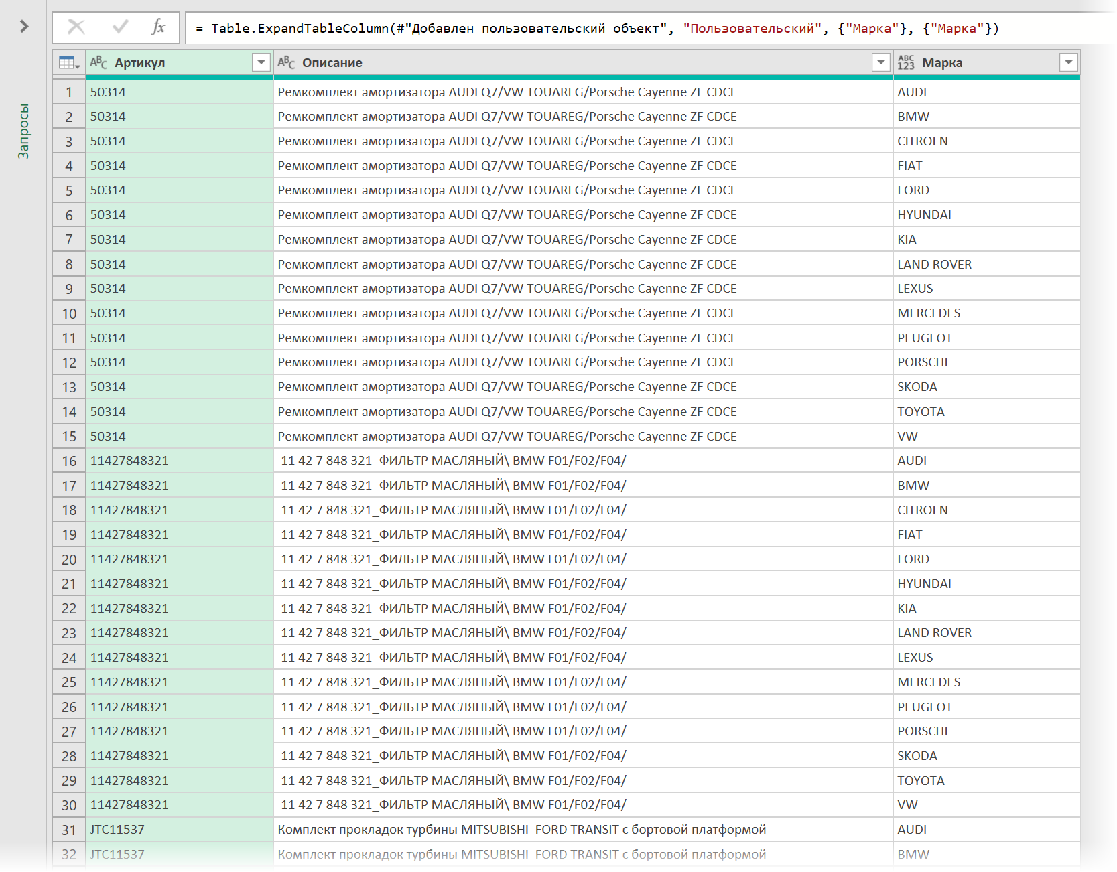Click JTC11537 in row 31
The image size is (1117, 872).
point(117,830)
